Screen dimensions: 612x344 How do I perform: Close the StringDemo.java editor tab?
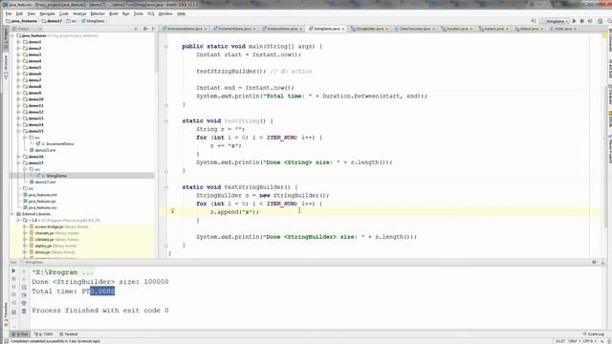pos(343,29)
